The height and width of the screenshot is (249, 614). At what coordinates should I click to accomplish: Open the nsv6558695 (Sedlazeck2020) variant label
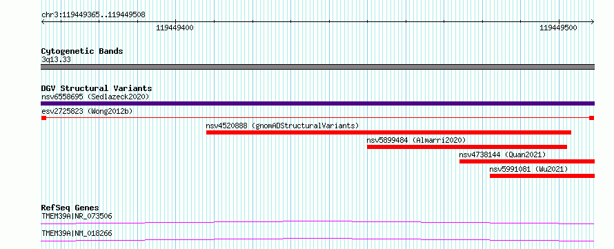(x=95, y=97)
